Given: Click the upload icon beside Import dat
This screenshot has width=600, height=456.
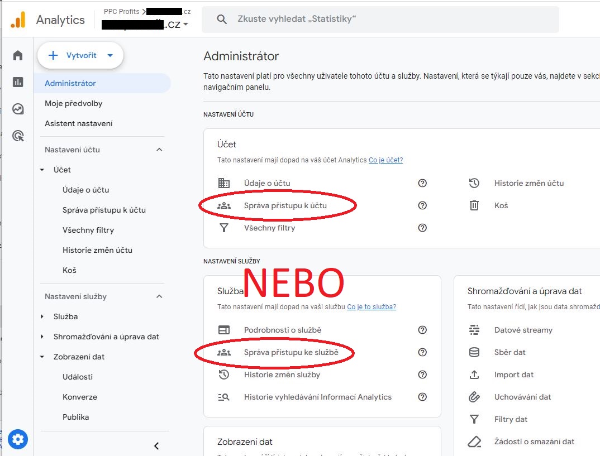Looking at the screenshot, I should tap(474, 375).
